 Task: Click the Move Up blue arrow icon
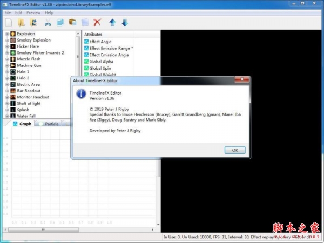coord(112,23)
